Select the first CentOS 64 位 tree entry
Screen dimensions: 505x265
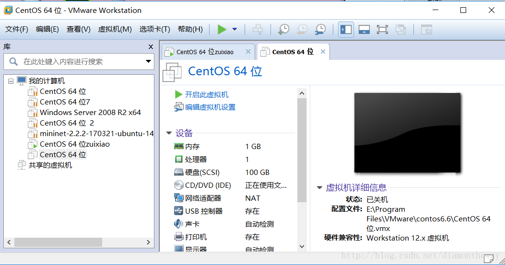coord(63,92)
